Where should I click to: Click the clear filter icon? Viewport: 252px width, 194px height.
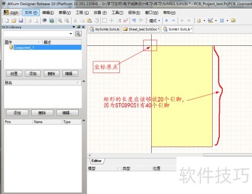[125, 21]
